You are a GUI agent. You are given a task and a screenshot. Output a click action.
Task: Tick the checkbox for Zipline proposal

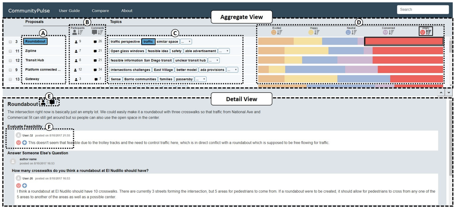(x=10, y=51)
